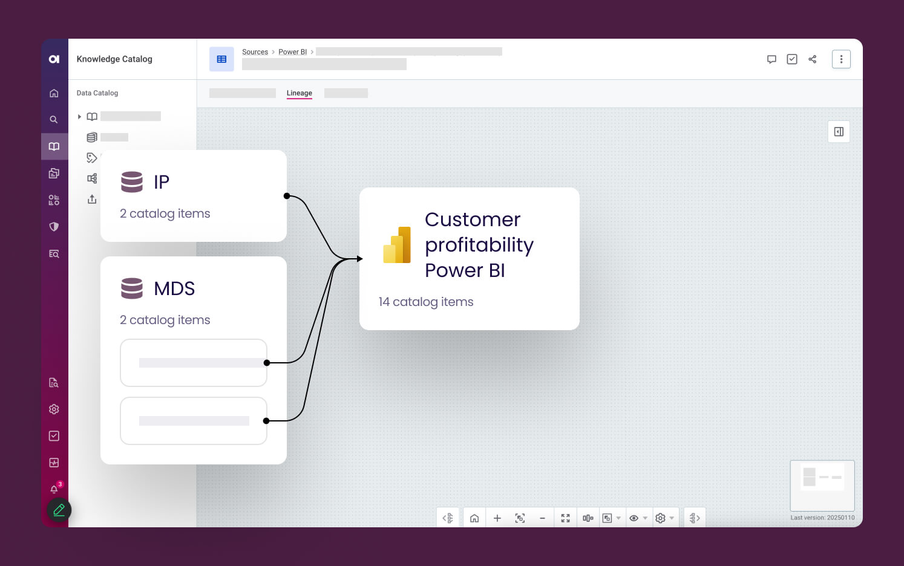Click the Sources breadcrumb link
Screen dimensions: 904x566
[255, 52]
